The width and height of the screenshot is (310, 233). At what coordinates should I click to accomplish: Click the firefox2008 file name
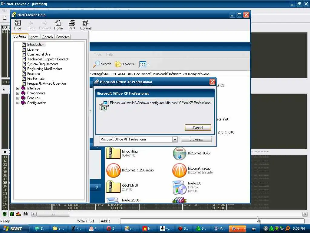130,200
